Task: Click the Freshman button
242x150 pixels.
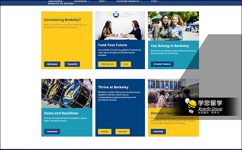Action: tap(52, 64)
